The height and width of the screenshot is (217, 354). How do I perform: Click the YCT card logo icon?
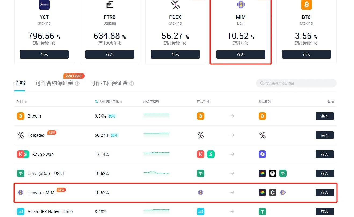44,5
